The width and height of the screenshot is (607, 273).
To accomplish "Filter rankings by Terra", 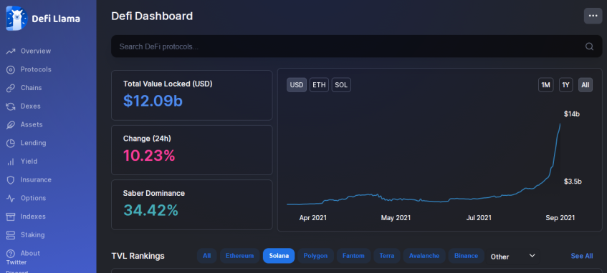I will [387, 256].
